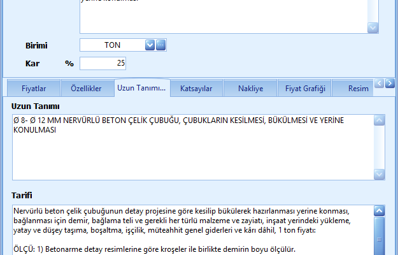Switch to the Fiyatlar tab
Viewport: 398px width, 255px height.
point(34,89)
